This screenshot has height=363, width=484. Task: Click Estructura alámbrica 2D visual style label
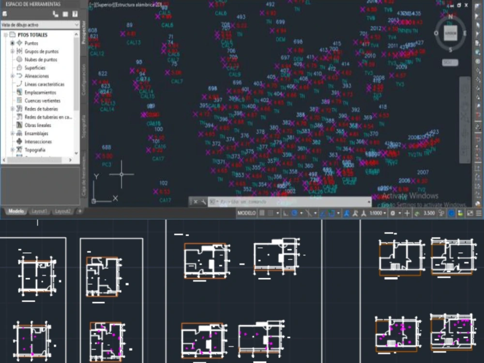coord(139,5)
